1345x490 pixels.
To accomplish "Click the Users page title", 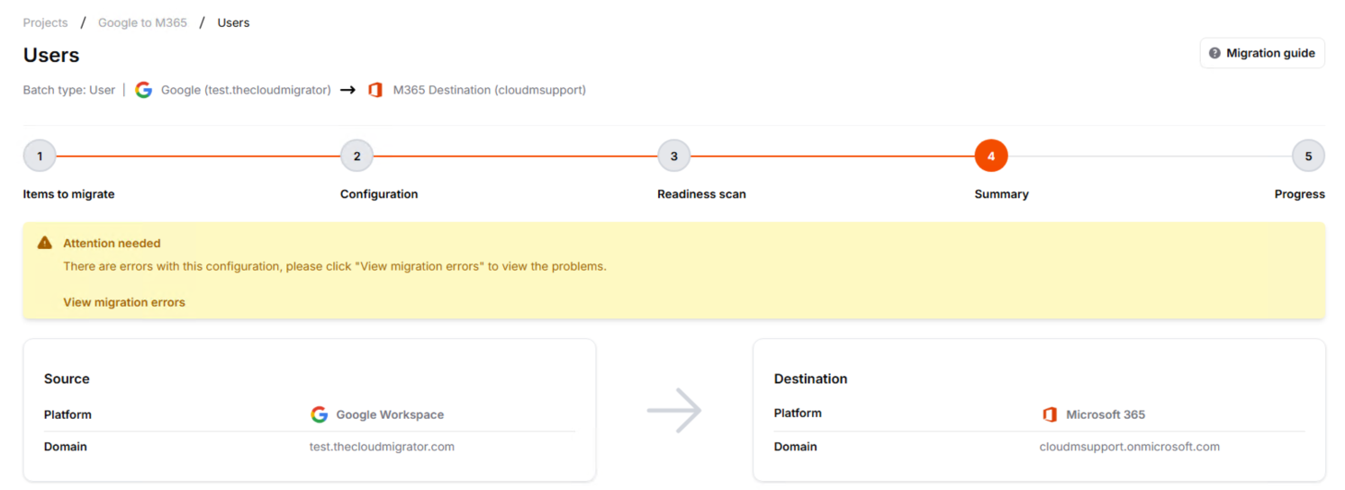I will click(51, 55).
